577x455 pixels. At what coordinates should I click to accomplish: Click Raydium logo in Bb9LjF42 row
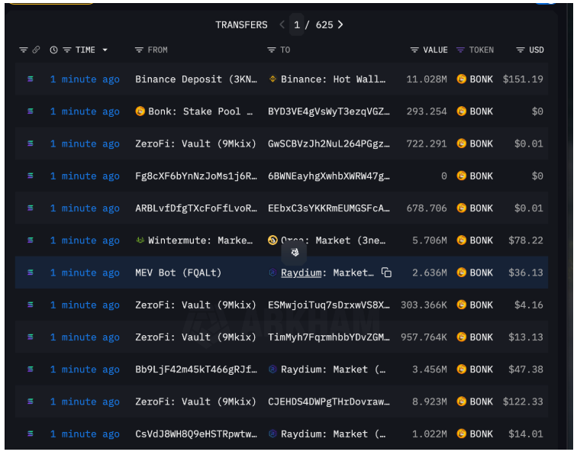pos(272,369)
